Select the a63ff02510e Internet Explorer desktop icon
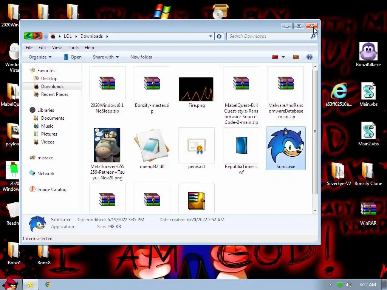The image size is (387, 290). (339, 94)
